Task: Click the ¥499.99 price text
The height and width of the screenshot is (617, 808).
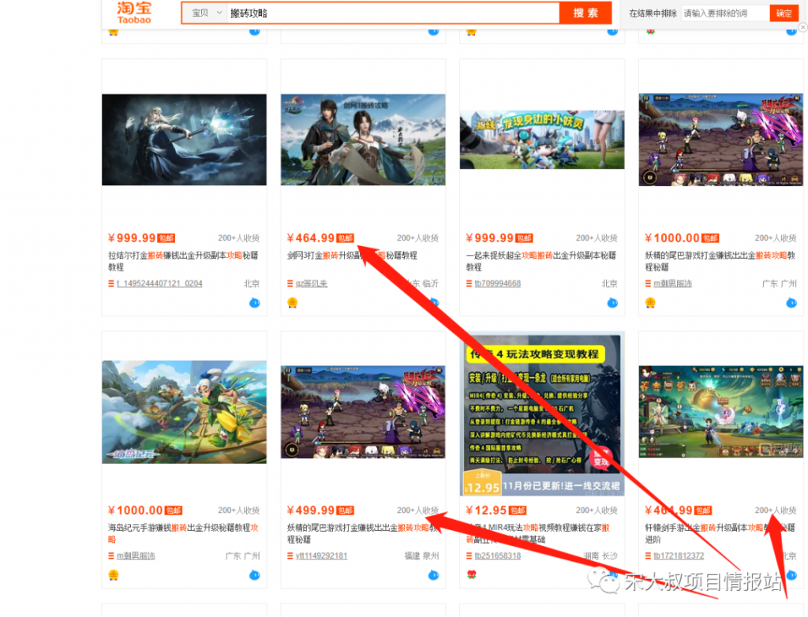Action: (311, 510)
